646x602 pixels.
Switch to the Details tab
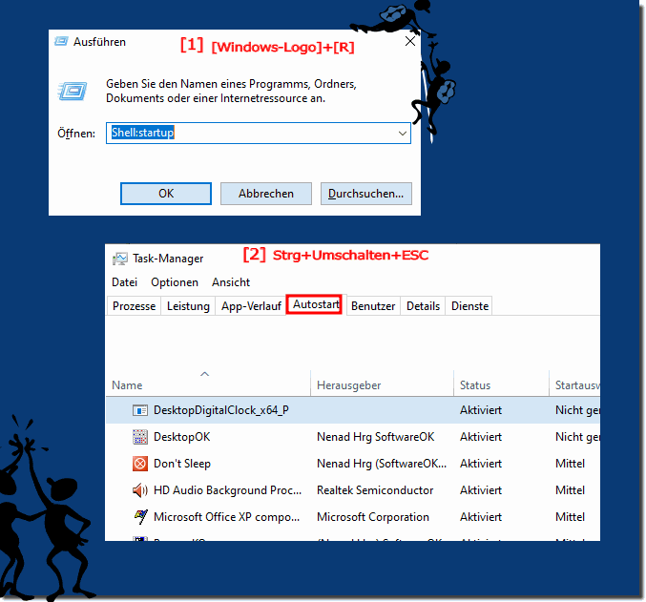click(423, 306)
